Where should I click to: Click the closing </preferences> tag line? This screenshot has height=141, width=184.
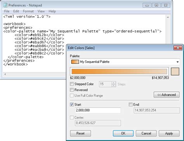(x=19, y=60)
